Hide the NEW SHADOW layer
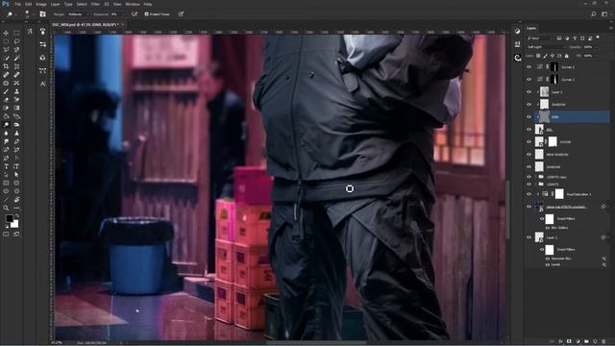Image resolution: width=615 pixels, height=346 pixels. 529,155
